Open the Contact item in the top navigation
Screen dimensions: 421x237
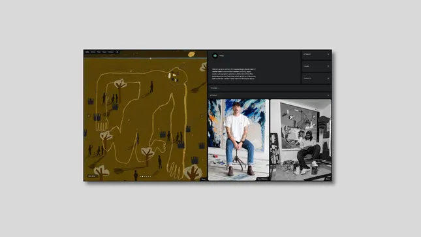coord(111,52)
